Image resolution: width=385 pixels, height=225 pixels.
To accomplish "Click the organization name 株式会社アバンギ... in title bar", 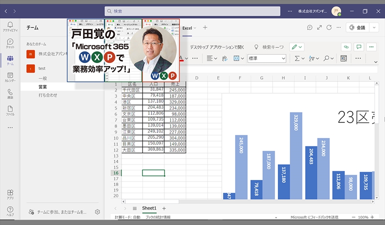I will click(312, 11).
